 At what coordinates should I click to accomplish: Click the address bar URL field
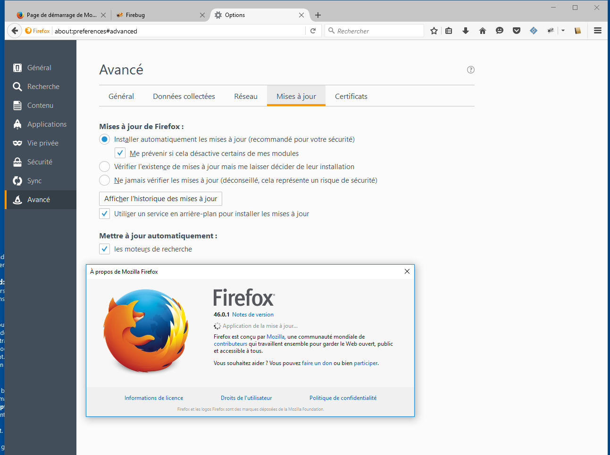pyautogui.click(x=178, y=31)
